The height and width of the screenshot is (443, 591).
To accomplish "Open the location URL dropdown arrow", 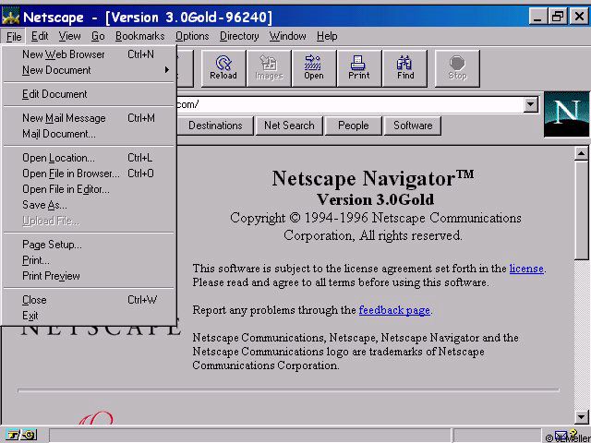I will (530, 104).
